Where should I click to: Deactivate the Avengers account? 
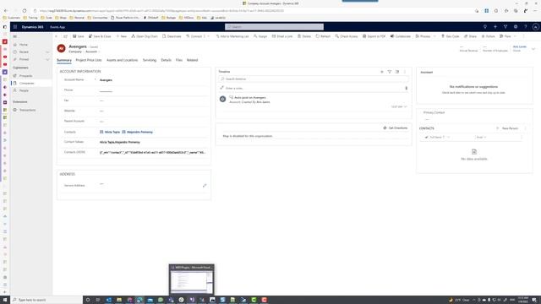(172, 36)
